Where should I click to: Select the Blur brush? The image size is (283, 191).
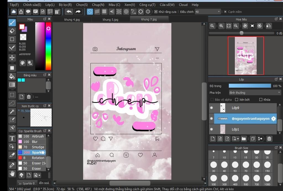[32, 142]
